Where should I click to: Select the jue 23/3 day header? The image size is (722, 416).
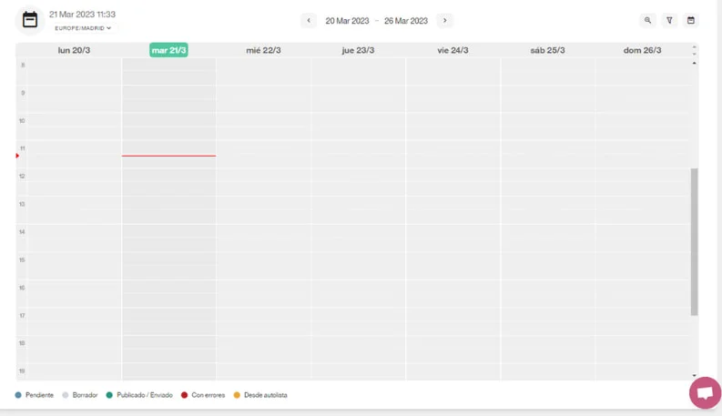pyautogui.click(x=358, y=50)
